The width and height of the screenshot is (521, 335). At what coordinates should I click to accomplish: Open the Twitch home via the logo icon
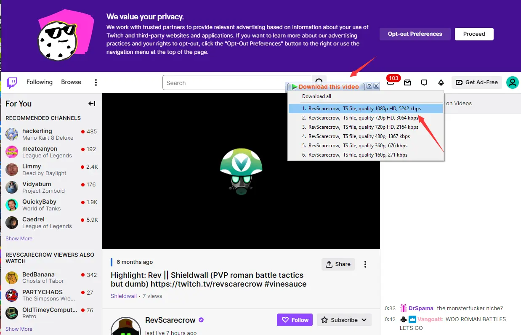11,82
